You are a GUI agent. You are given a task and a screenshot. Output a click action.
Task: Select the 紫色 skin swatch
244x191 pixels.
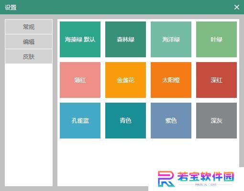click(171, 120)
